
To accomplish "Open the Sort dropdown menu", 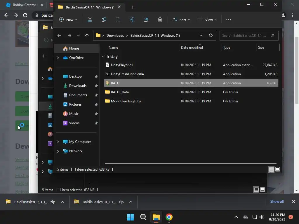I will pos(181,20).
